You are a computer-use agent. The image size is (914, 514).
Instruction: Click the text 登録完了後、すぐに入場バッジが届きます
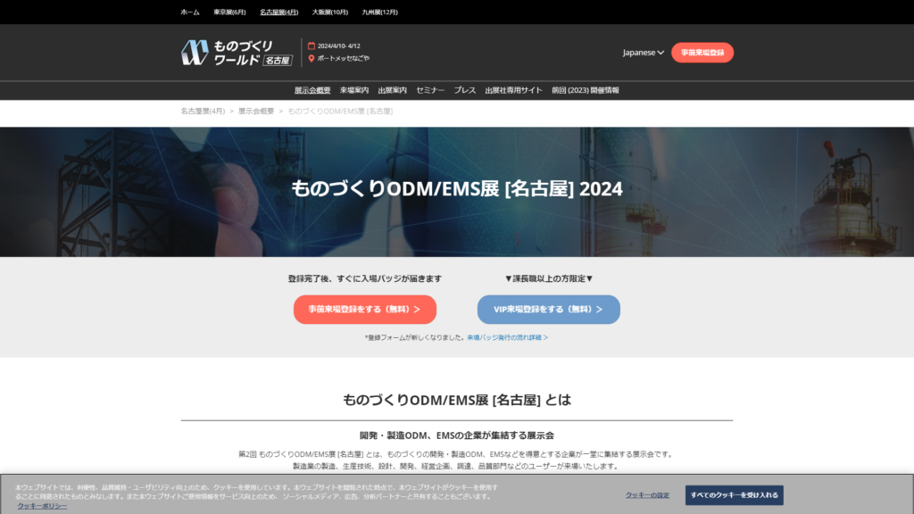point(365,278)
